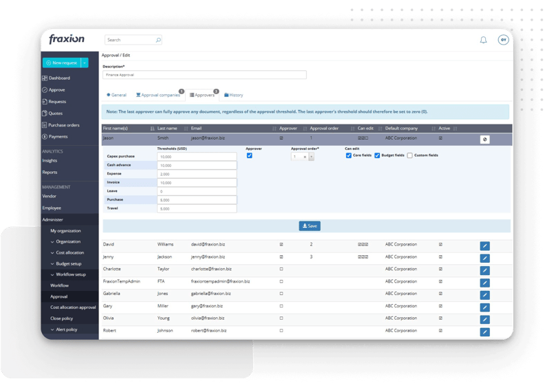Open Employee in sidebar
The height and width of the screenshot is (392, 554).
pyautogui.click(x=52, y=208)
